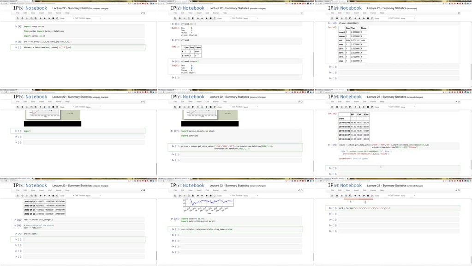Click kernel busy indicator in the prices.plot() panel
Image resolution: width=472 pixels, height=266 pixels.
pos(144,190)
